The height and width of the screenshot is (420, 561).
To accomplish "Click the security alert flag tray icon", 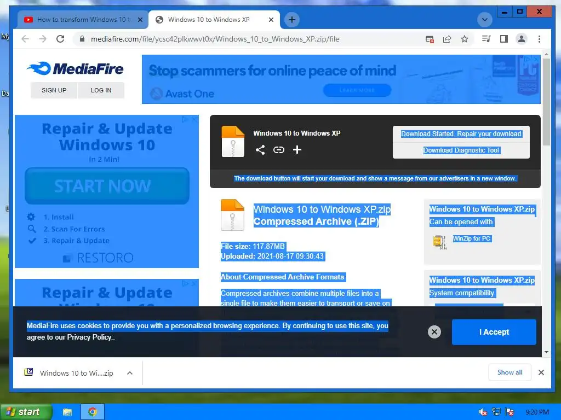I will tap(509, 412).
